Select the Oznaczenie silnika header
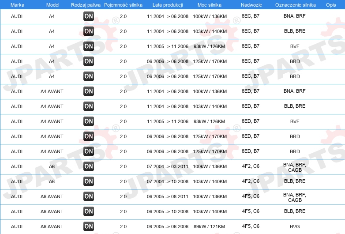Image resolution: width=345 pixels, height=234 pixels. [296, 5]
